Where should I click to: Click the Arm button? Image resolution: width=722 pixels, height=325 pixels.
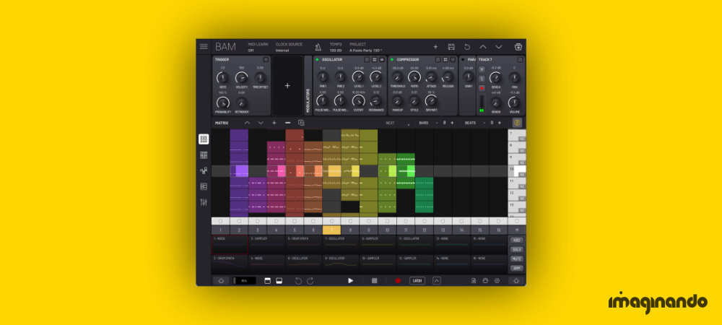click(x=517, y=269)
